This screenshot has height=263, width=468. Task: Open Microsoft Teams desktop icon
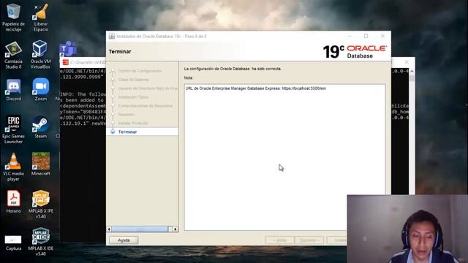pos(68,49)
